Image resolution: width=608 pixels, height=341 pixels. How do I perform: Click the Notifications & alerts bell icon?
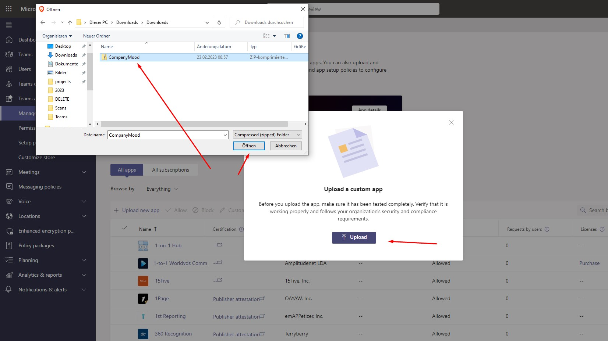click(9, 290)
